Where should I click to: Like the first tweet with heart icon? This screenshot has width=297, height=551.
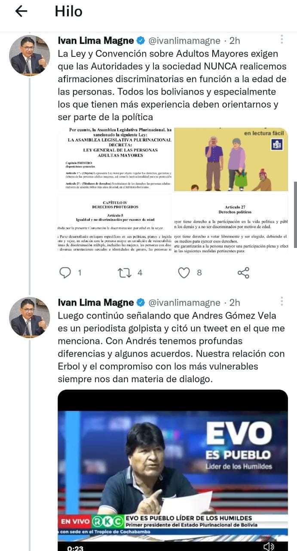(184, 272)
